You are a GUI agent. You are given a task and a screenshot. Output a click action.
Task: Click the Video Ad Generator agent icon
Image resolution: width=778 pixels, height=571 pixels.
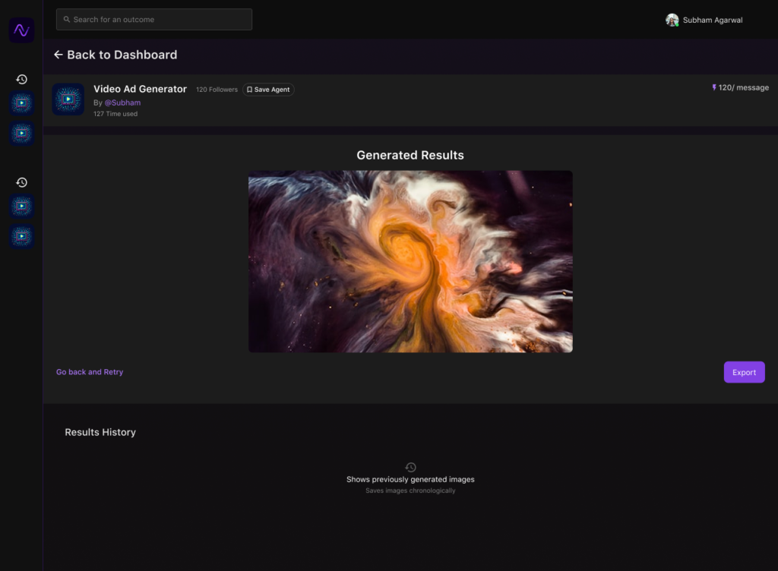[68, 99]
